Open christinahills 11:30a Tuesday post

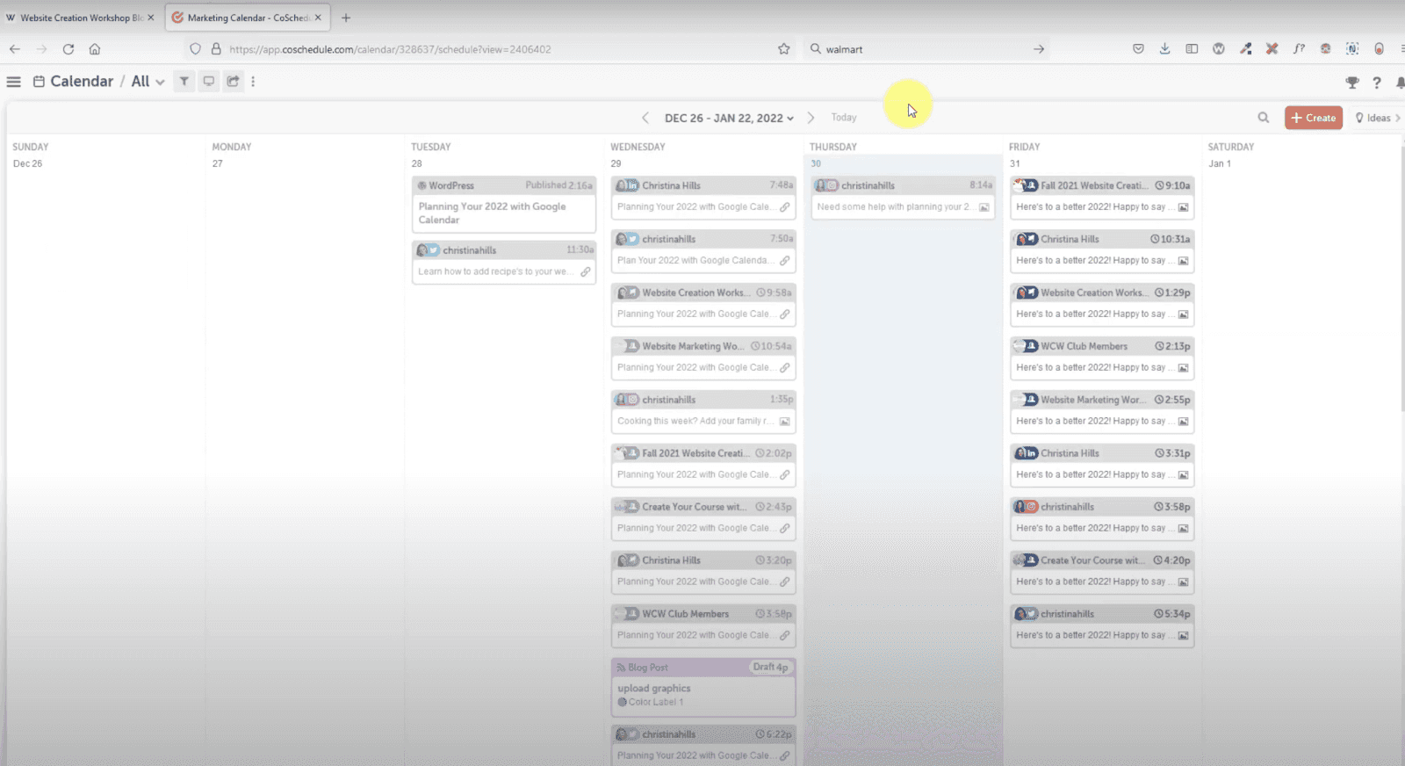pyautogui.click(x=503, y=262)
